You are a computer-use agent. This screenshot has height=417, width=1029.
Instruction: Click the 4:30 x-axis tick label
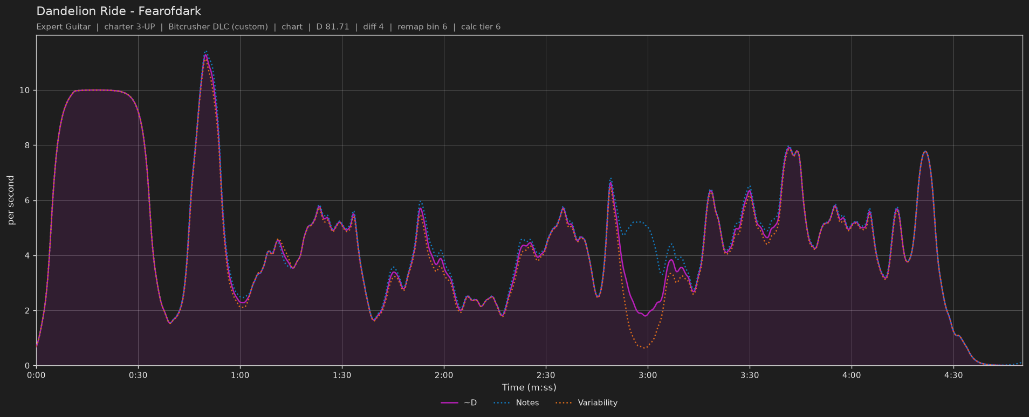(x=953, y=375)
